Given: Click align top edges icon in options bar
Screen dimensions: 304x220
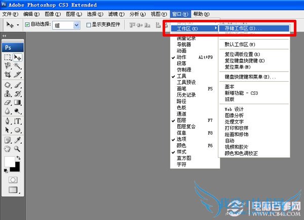Looking at the screenshot, I should coord(132,25).
